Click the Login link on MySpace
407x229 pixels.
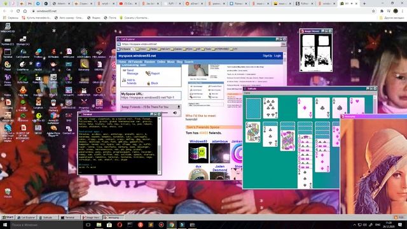[277, 55]
